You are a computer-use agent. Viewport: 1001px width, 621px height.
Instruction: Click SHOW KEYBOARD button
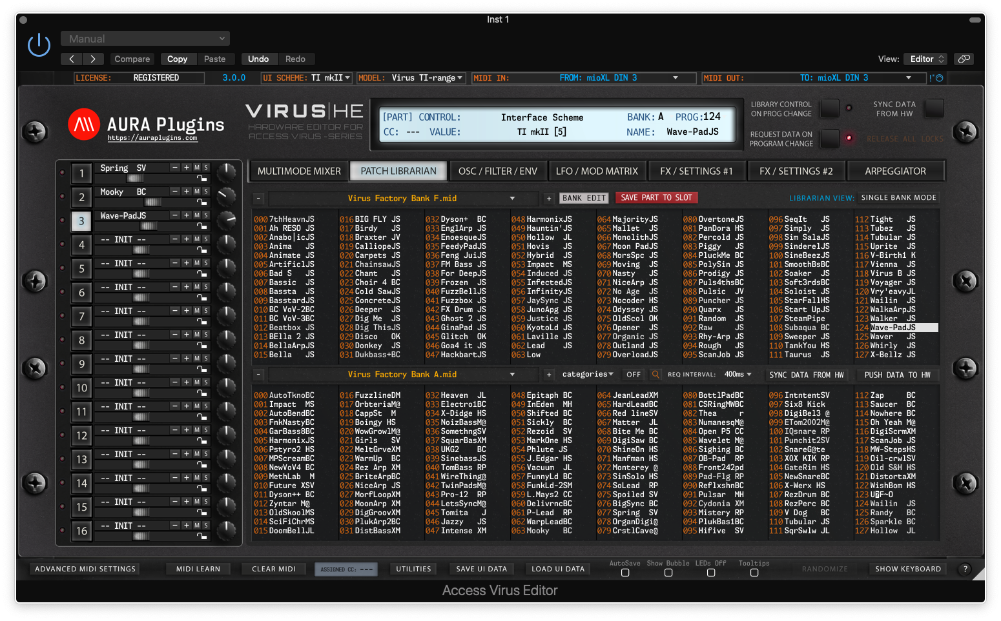[908, 569]
